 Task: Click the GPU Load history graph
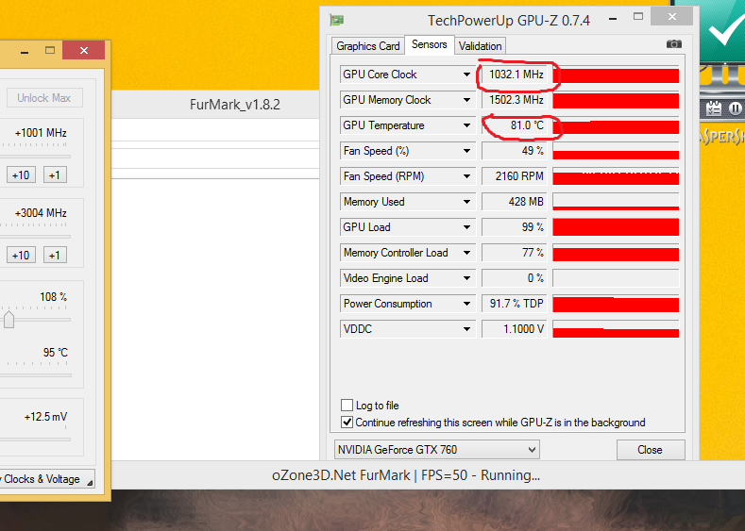click(616, 227)
